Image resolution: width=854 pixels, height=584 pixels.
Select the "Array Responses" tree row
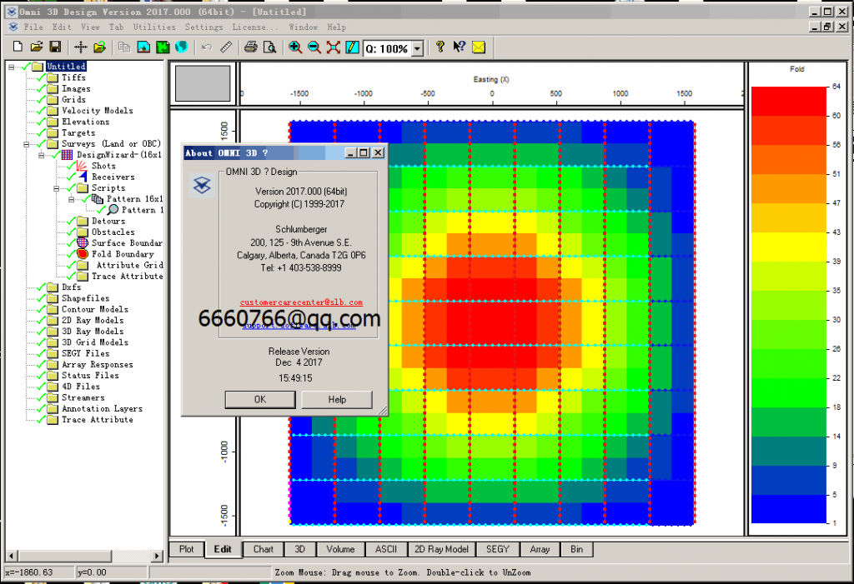point(97,364)
